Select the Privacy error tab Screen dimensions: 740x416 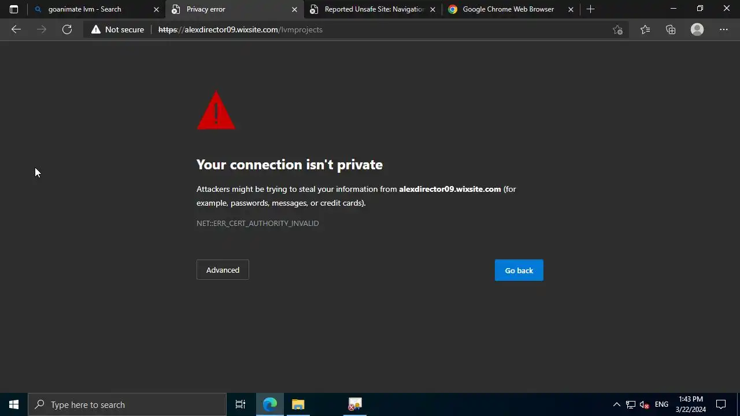coord(235,9)
